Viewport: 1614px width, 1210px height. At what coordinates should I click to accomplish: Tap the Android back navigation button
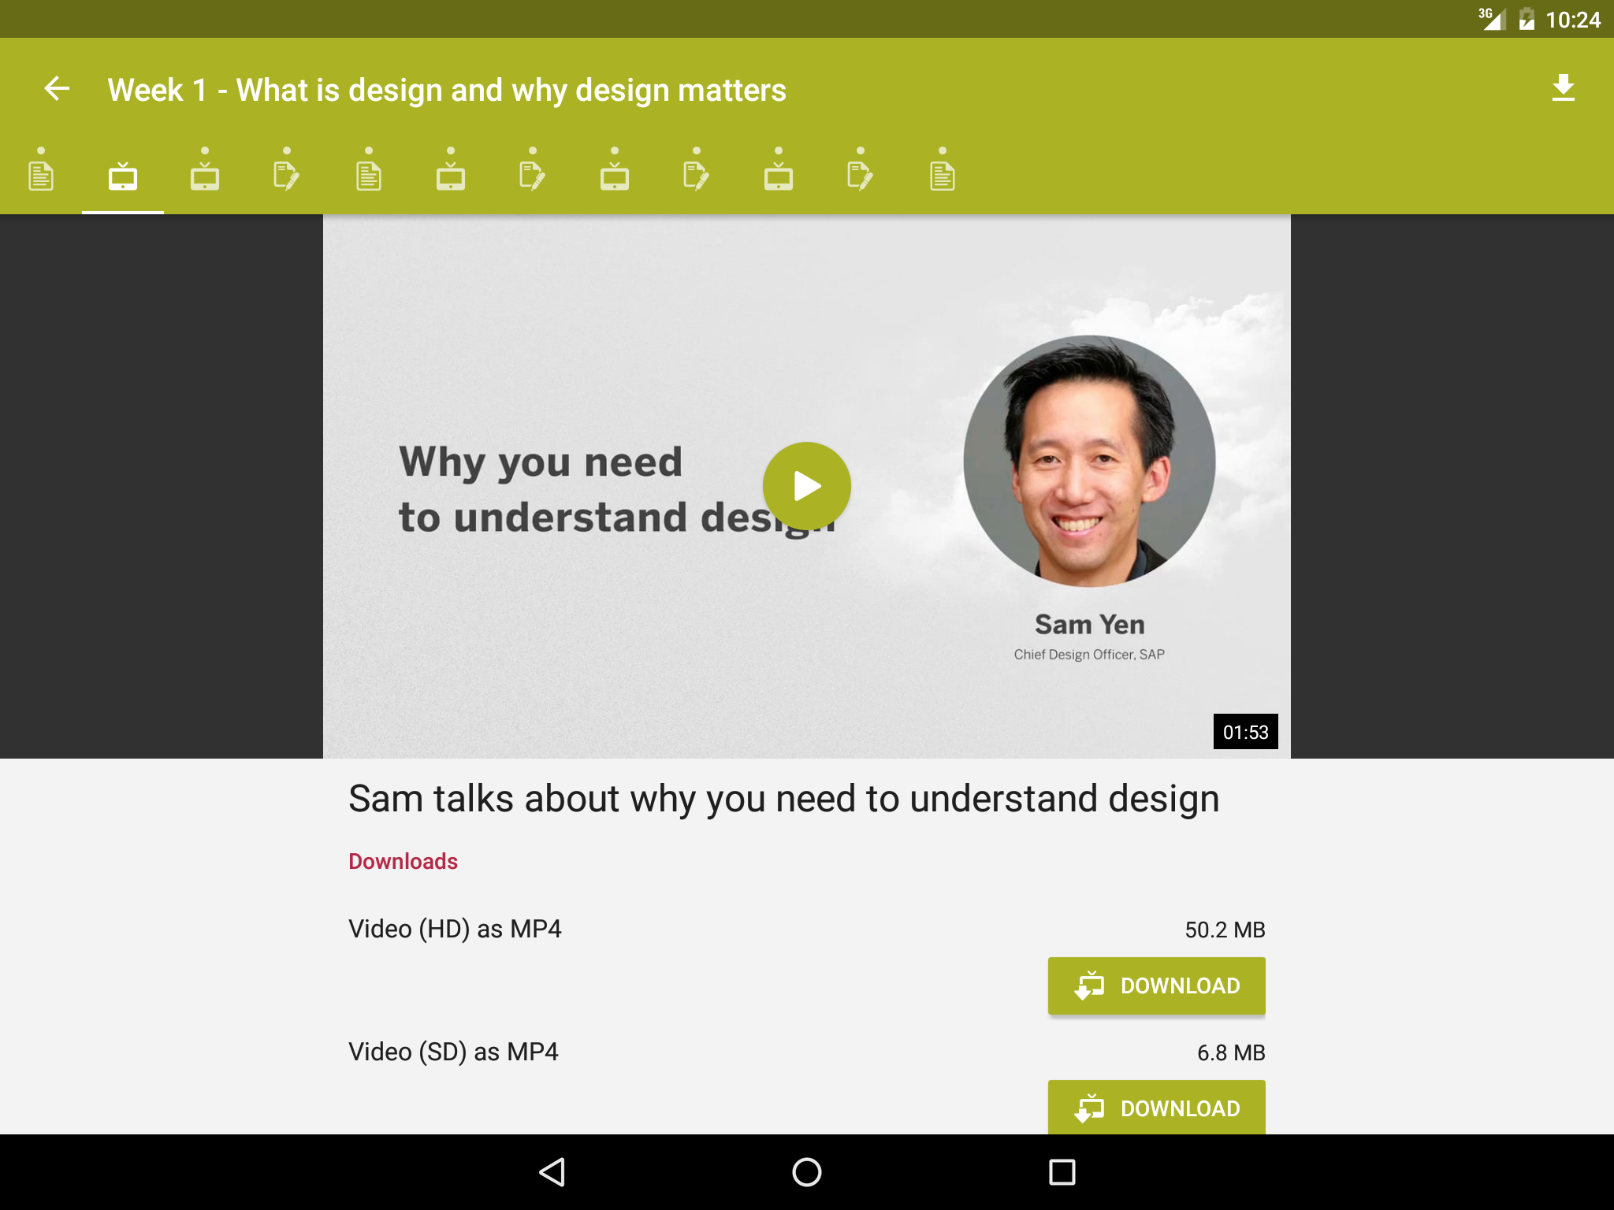(552, 1172)
